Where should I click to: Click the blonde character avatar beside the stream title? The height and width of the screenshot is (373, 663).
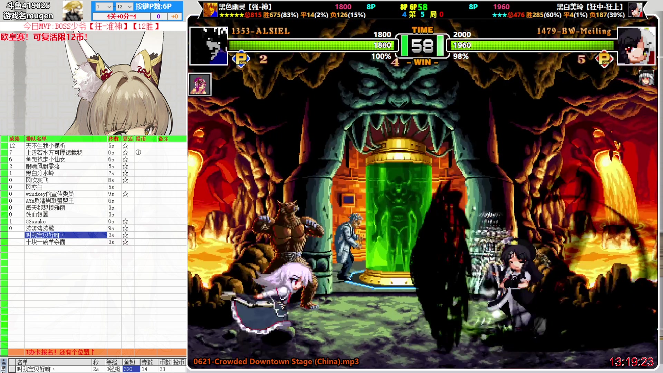tap(73, 11)
